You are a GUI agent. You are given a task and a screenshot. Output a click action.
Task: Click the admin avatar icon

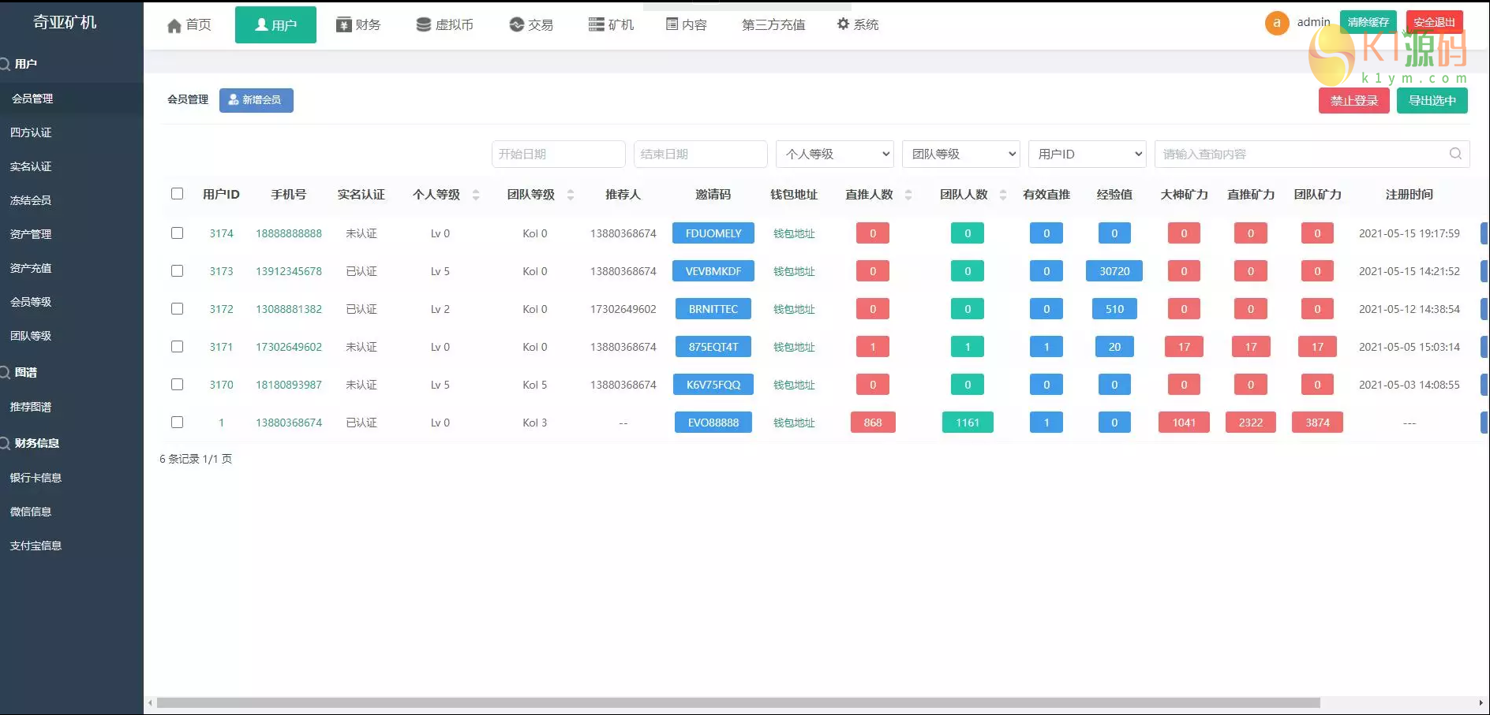coord(1276,23)
